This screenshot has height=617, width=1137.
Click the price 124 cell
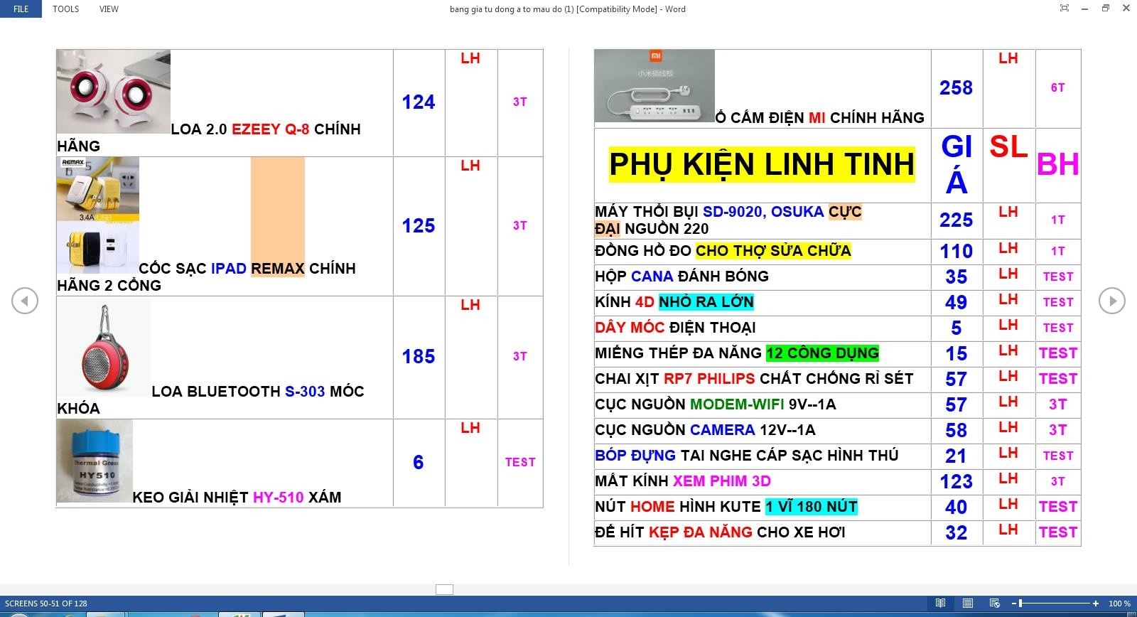(x=419, y=102)
